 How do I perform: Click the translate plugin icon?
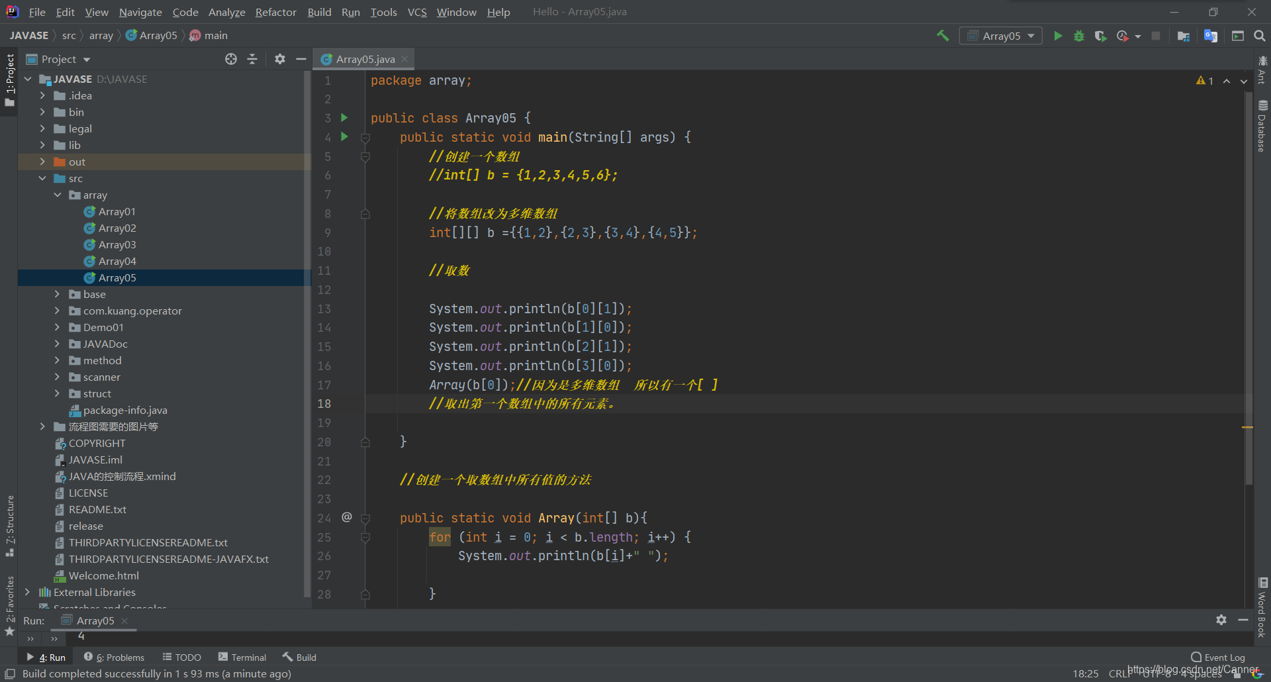1211,36
